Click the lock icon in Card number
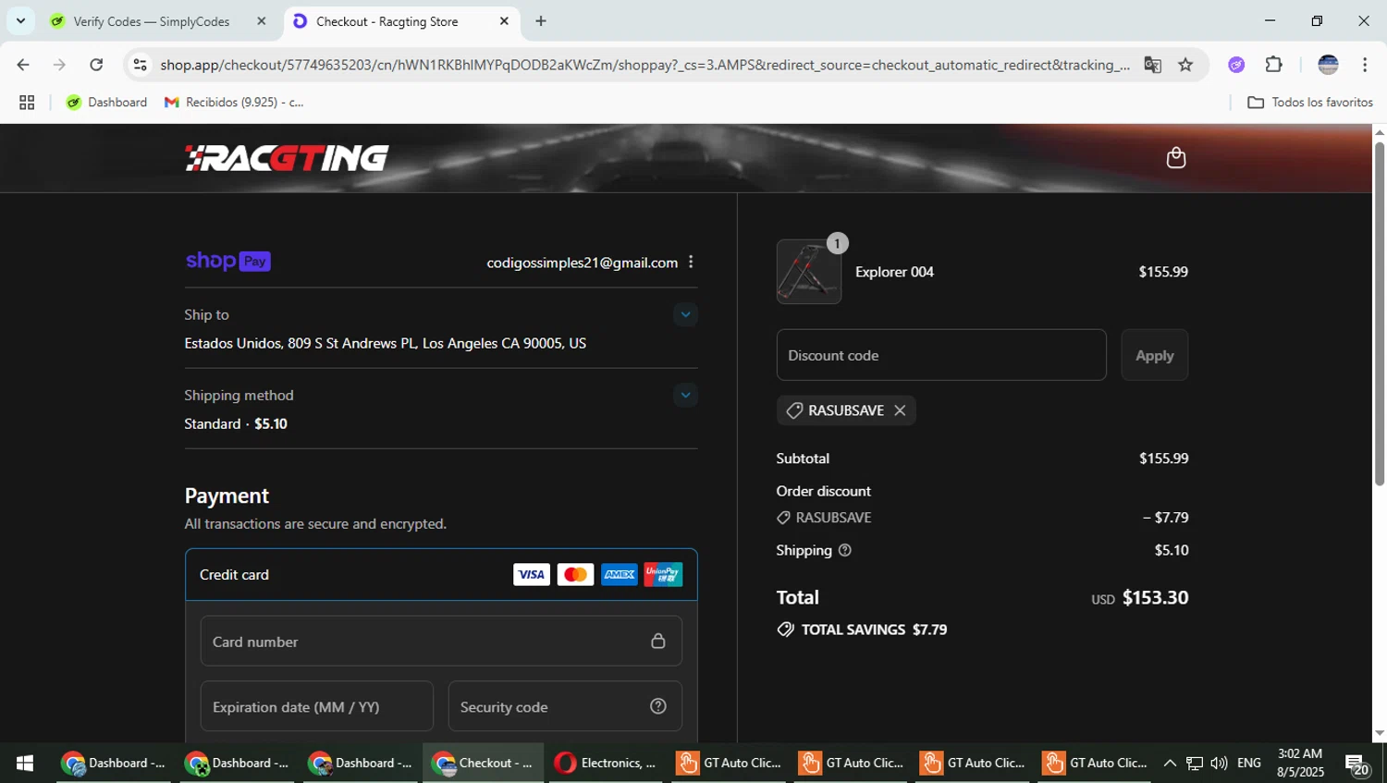This screenshot has height=783, width=1387. click(x=658, y=641)
